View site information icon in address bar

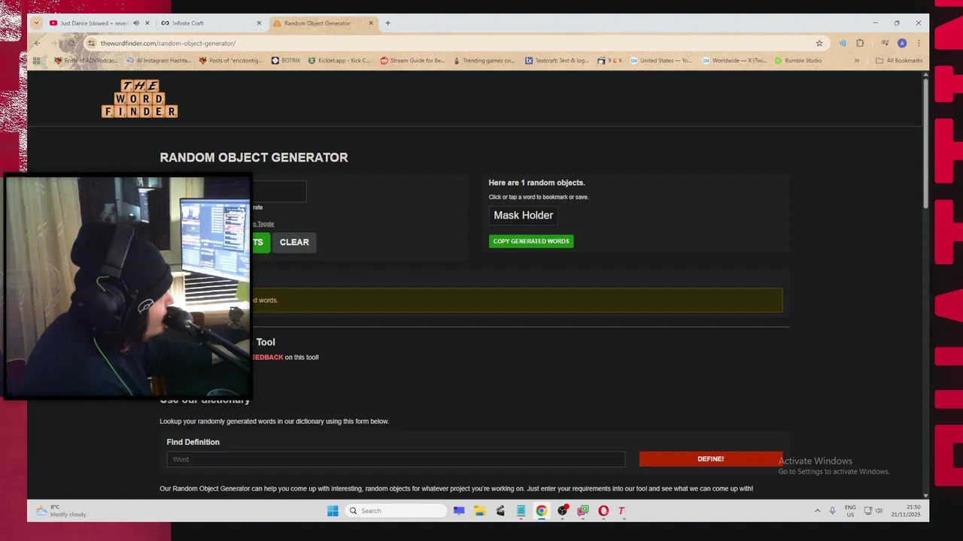point(91,43)
